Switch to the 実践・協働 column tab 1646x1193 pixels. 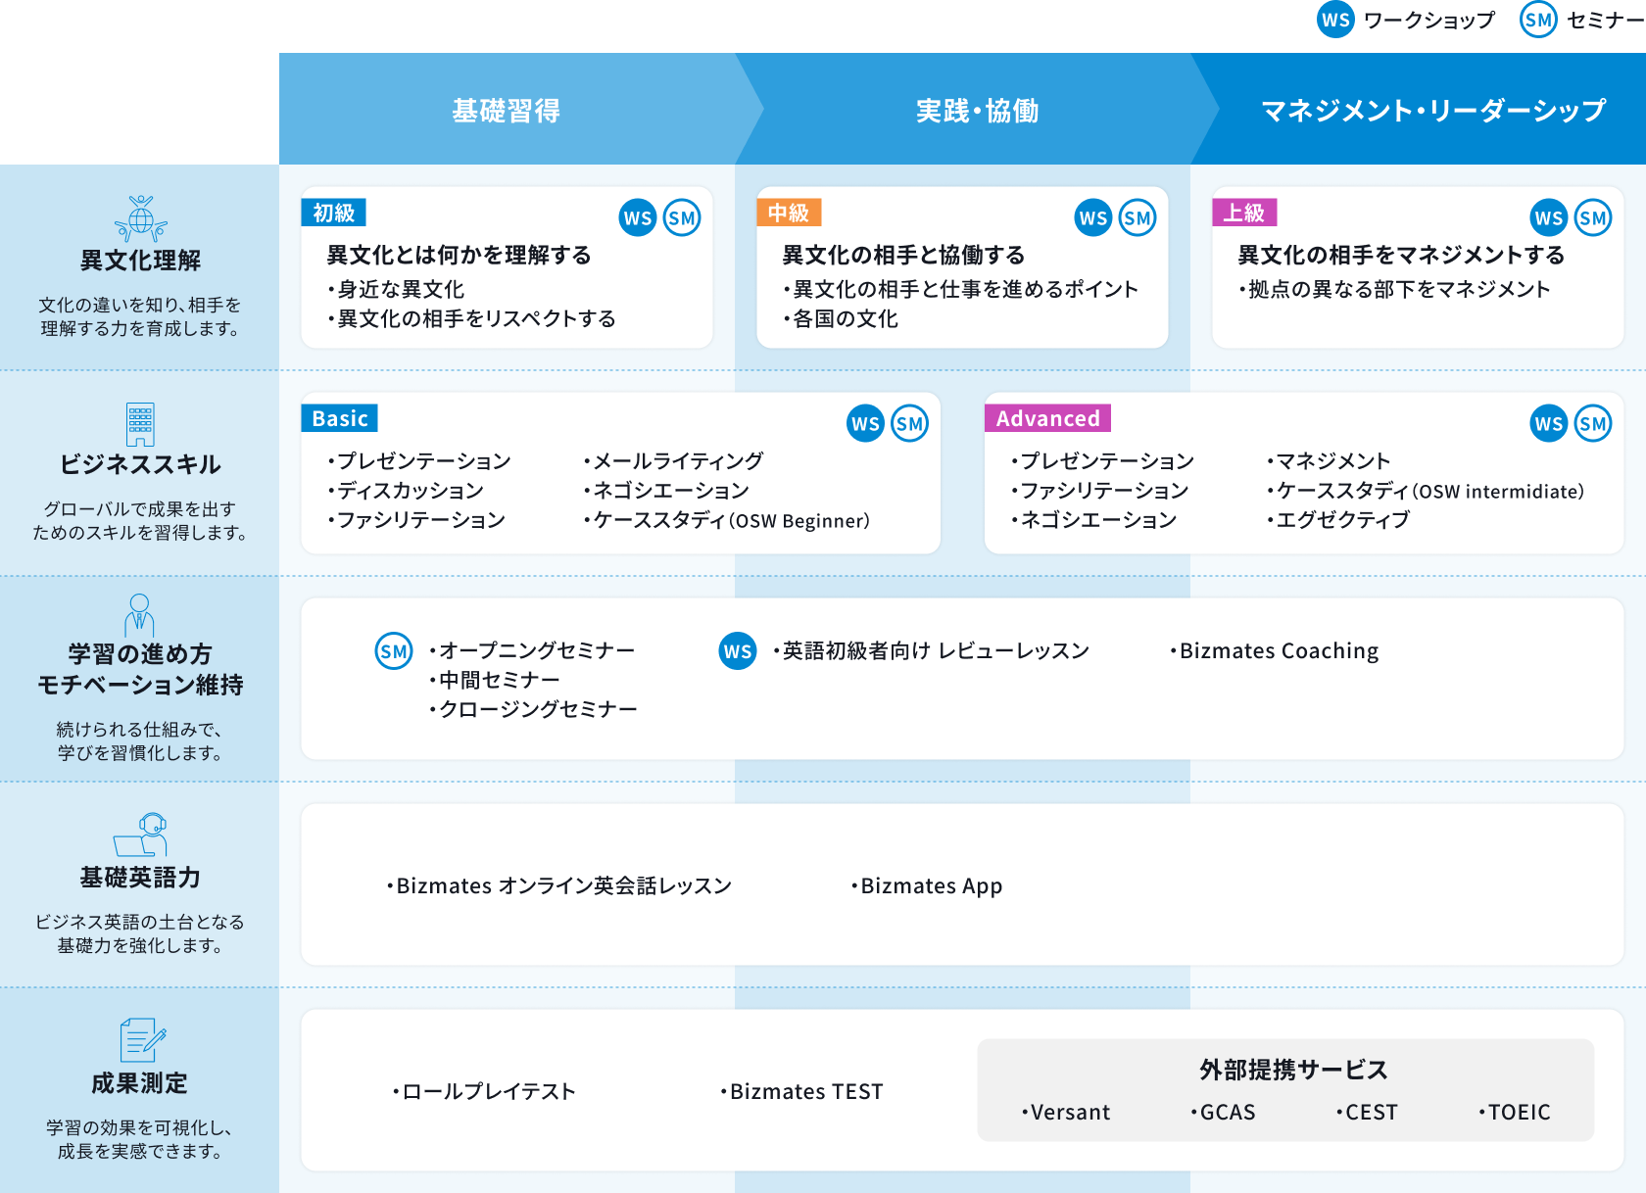(x=979, y=110)
